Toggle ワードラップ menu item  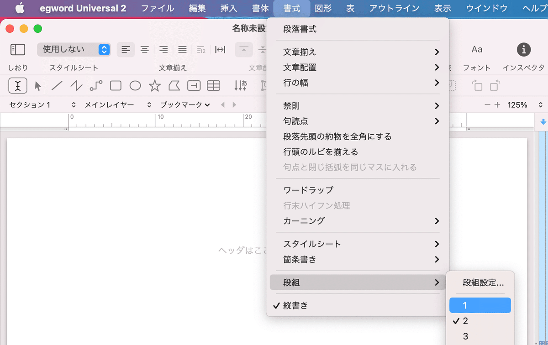pyautogui.click(x=358, y=190)
